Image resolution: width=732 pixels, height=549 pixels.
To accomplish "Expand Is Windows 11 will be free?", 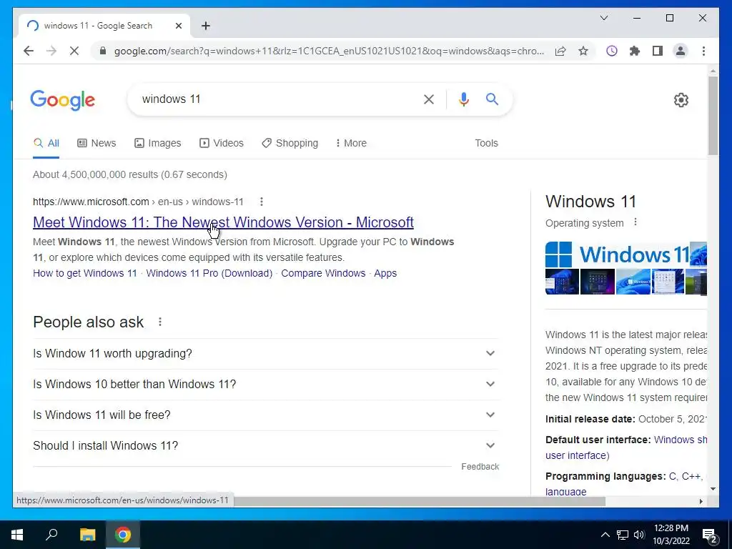I will click(266, 415).
